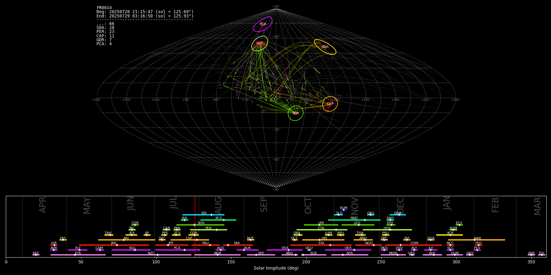This screenshot has height=275, width=551.
Task: Click the EVI shower label in timeline
Action: (x=542, y=253)
